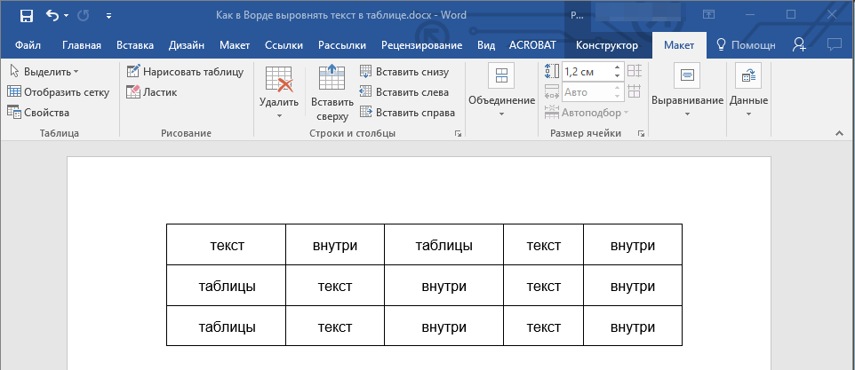Undo the last action
This screenshot has height=370, width=855.
click(x=52, y=15)
